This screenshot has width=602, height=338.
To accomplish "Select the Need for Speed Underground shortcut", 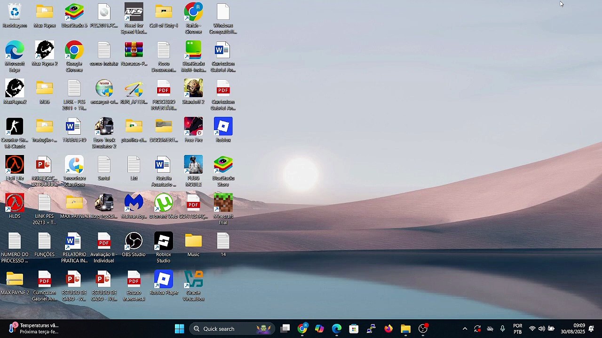I will pyautogui.click(x=134, y=19).
